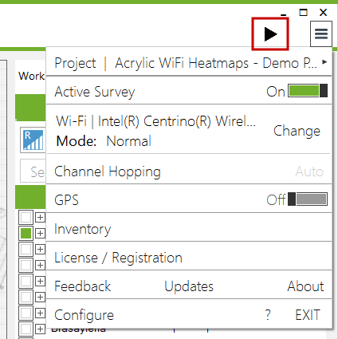The image size is (338, 339).
Task: Click the blue signal-bars R icon
Action: [x=33, y=140]
